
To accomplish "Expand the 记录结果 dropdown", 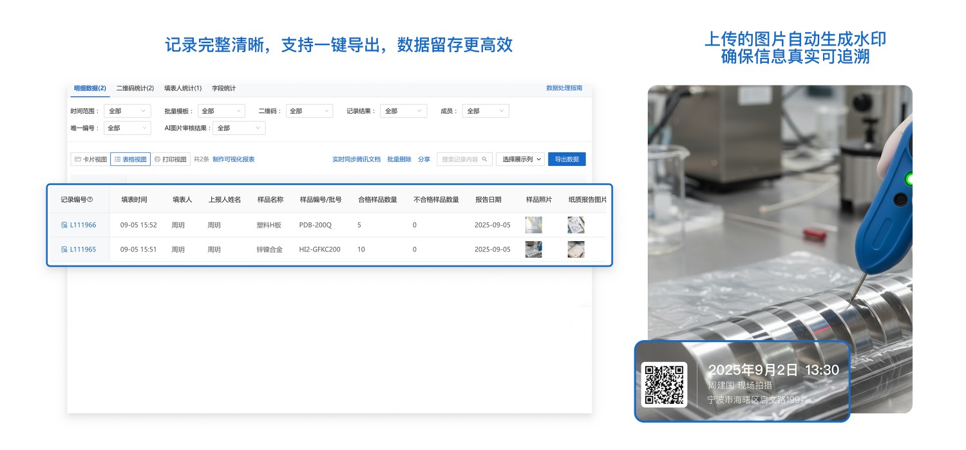I will tap(403, 111).
